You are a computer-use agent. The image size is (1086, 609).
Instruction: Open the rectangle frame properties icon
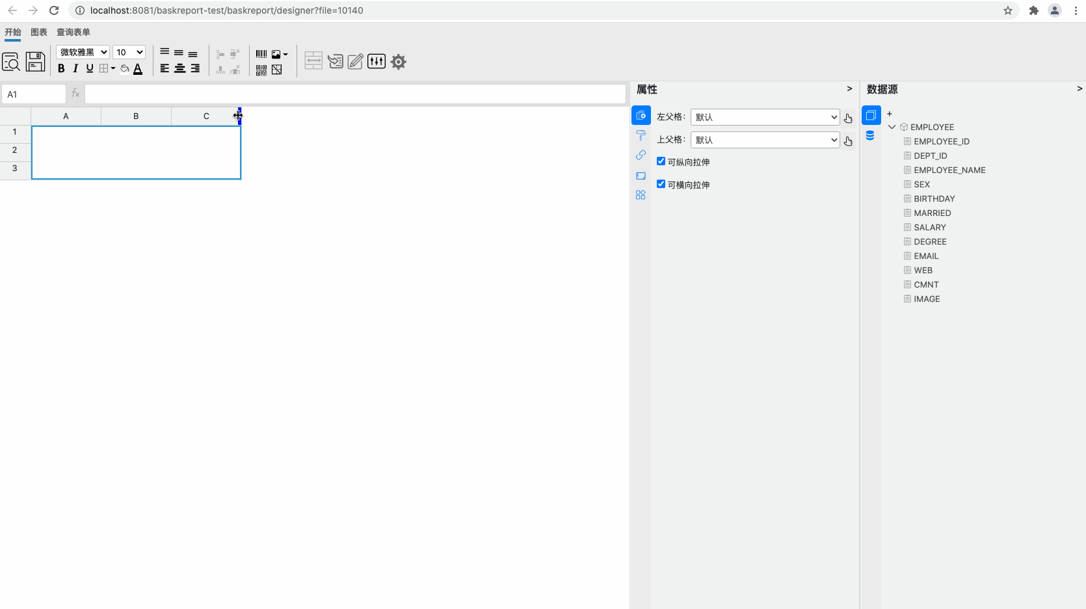coord(641,176)
